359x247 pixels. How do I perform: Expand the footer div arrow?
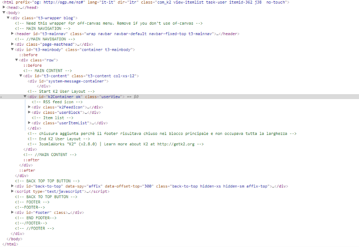(x=13, y=212)
